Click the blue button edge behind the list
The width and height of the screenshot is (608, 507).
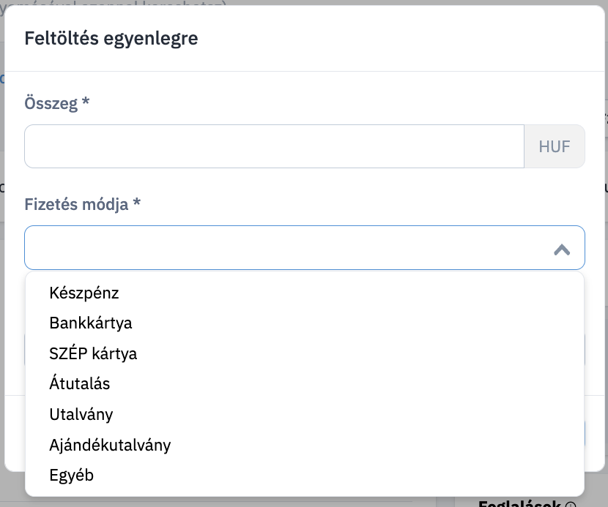[x=585, y=434]
